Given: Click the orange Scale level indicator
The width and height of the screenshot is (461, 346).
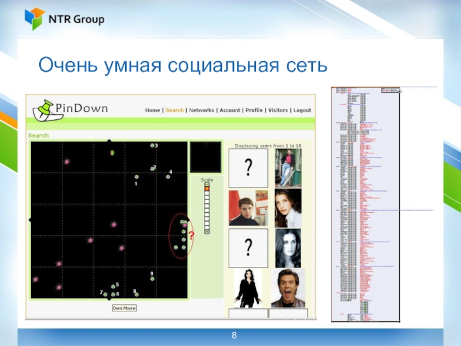Looking at the screenshot, I should tap(207, 189).
